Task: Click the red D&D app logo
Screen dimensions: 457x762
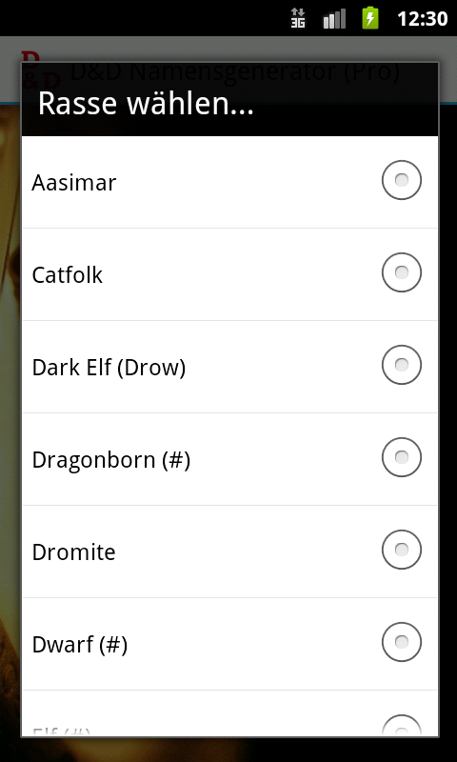Action: pyautogui.click(x=41, y=70)
